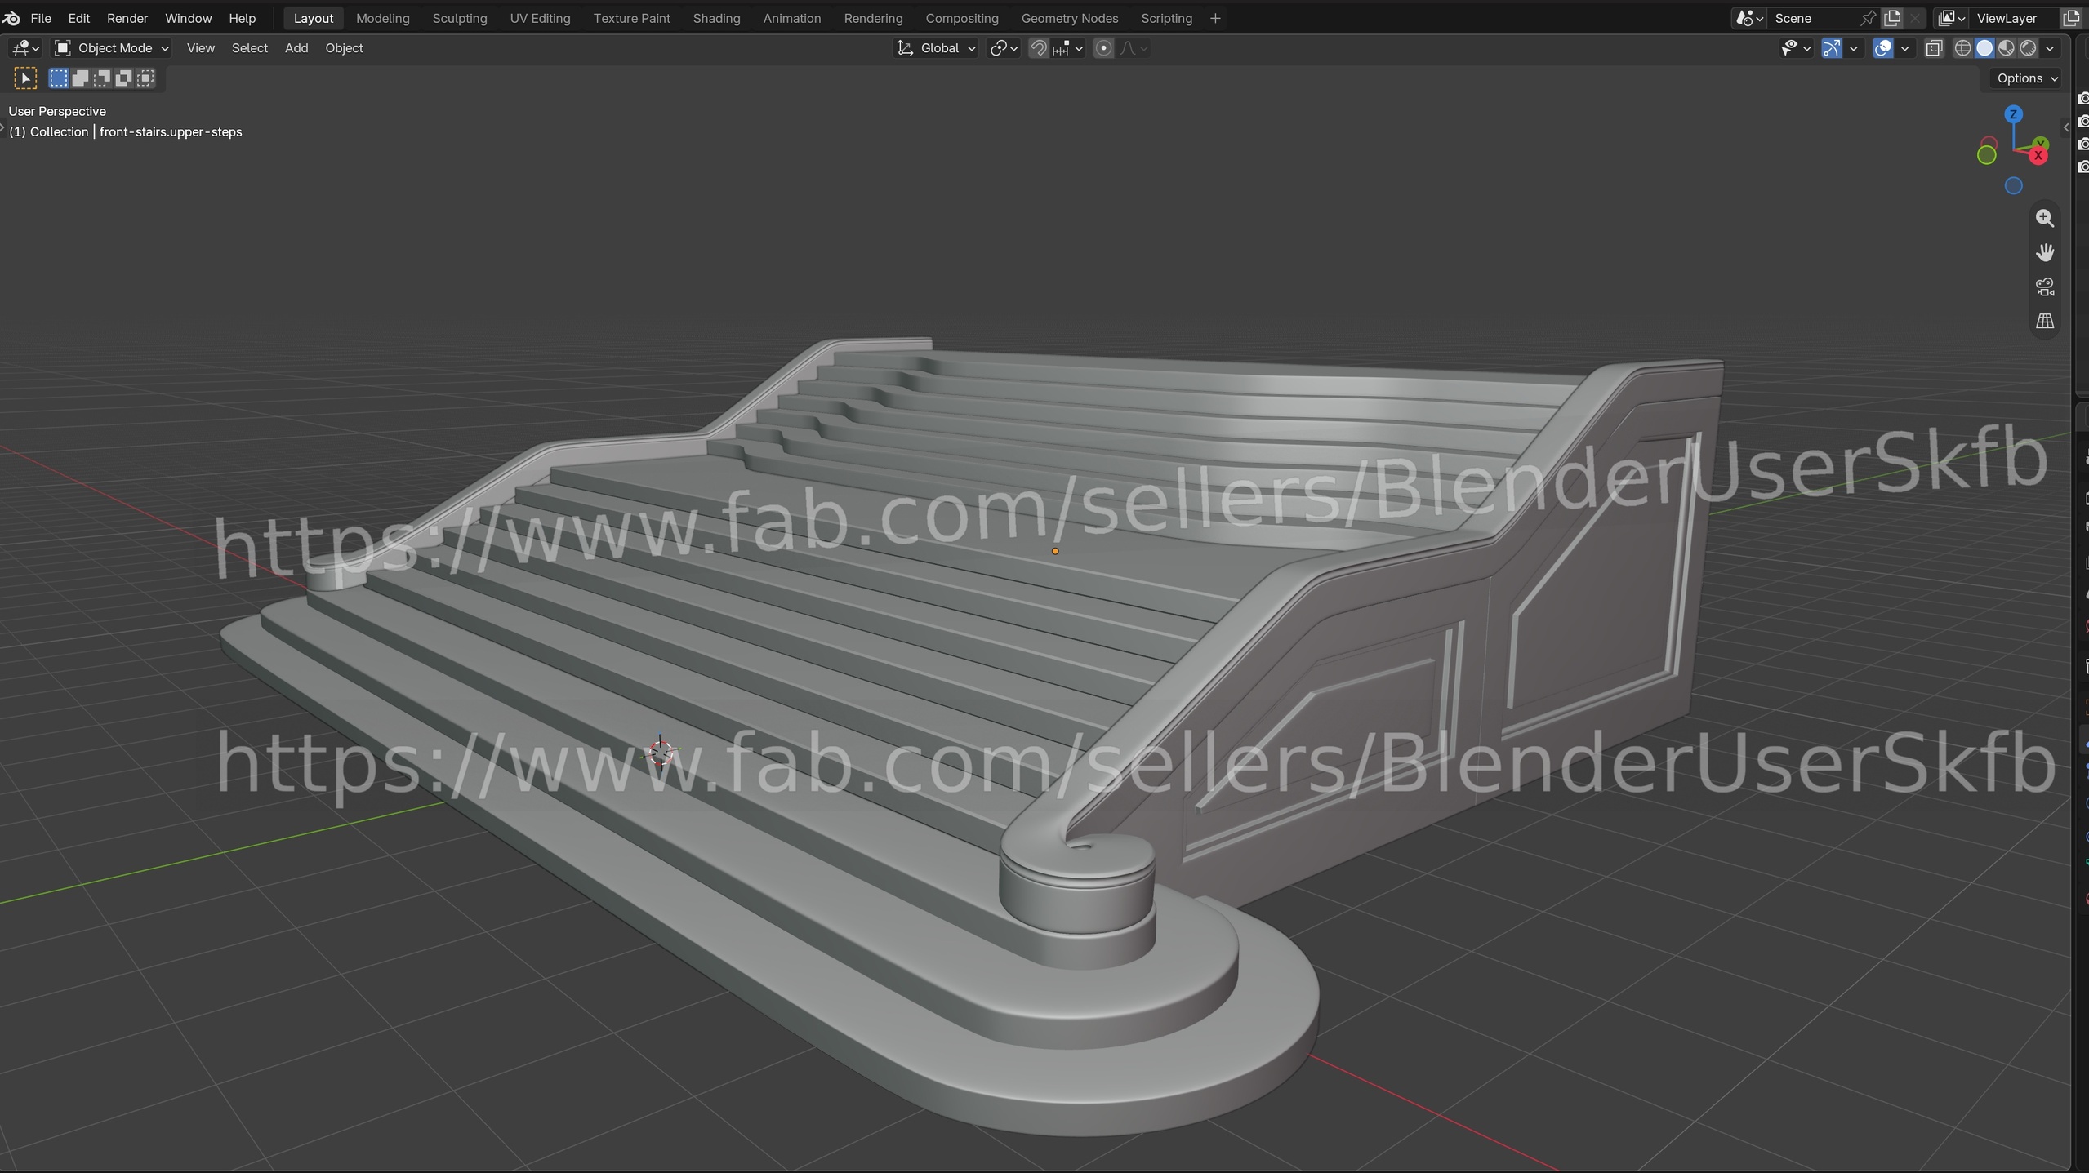This screenshot has width=2089, height=1173.
Task: Switch to the Geometry Nodes workspace tab
Action: click(x=1070, y=18)
